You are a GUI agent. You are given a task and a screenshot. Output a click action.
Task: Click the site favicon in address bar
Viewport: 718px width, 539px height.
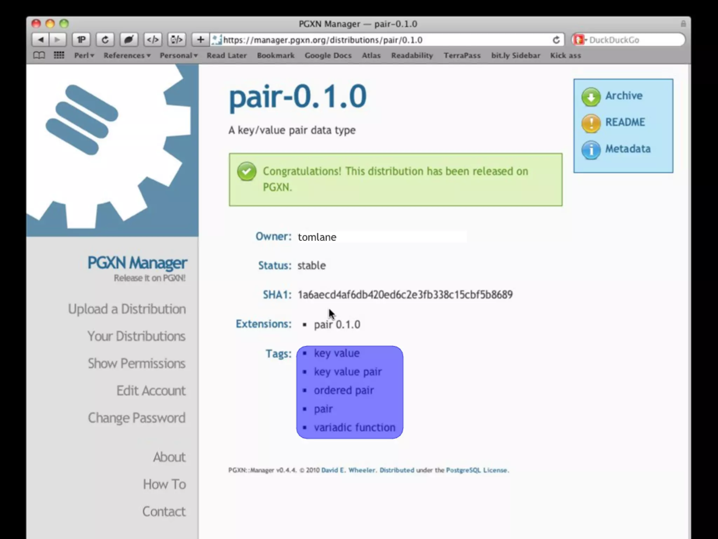pos(217,40)
